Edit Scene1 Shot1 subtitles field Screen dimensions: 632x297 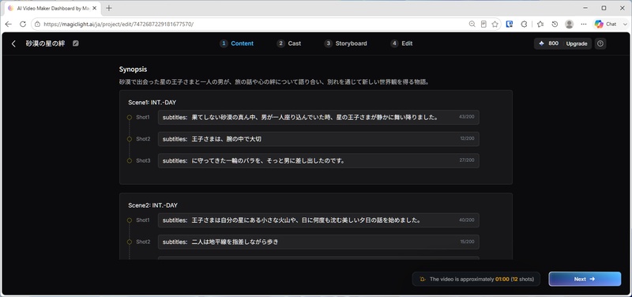click(318, 117)
